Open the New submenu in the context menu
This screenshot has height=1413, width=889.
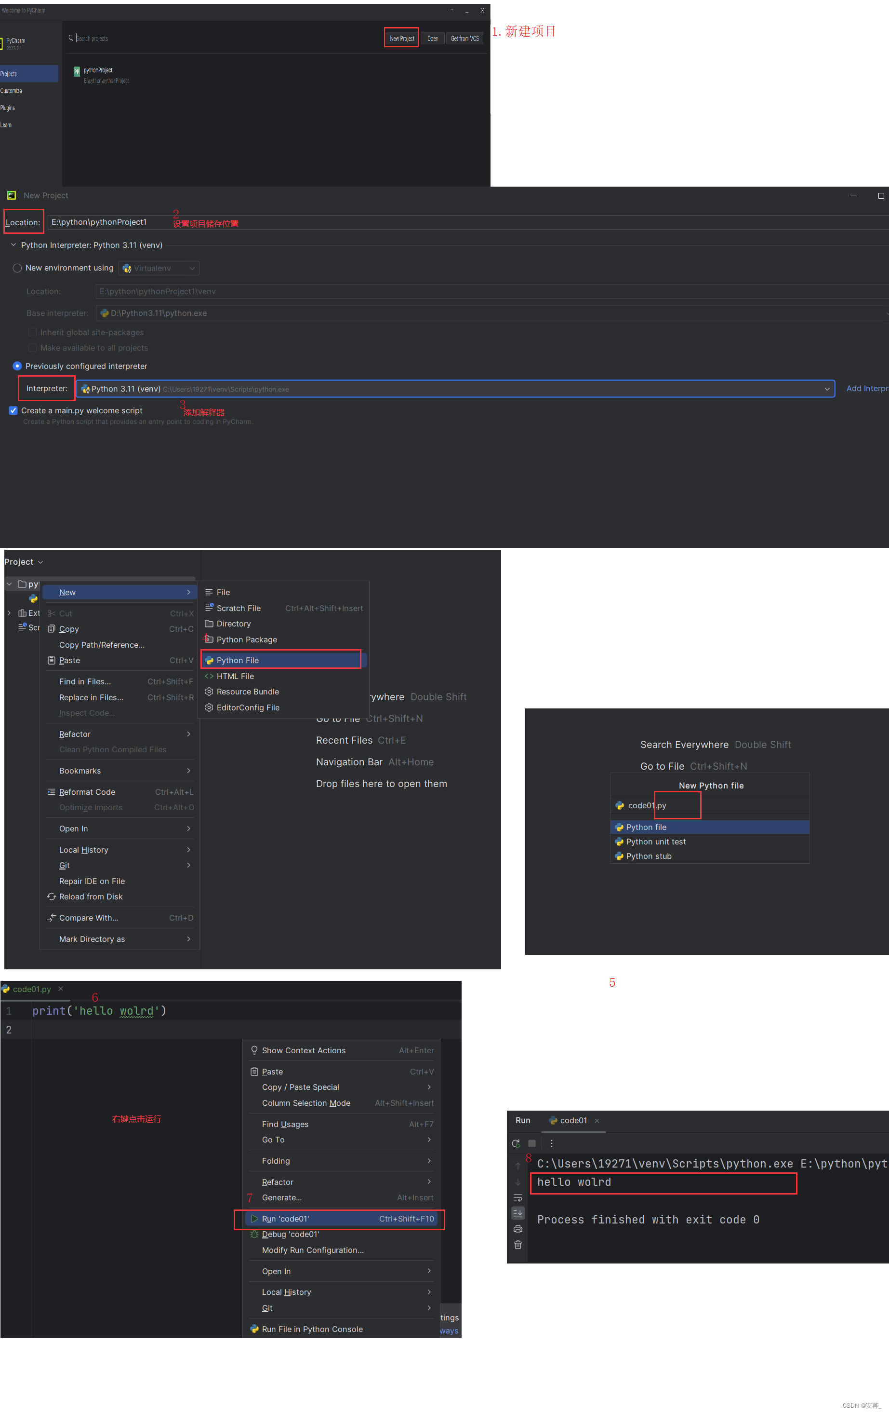(119, 592)
